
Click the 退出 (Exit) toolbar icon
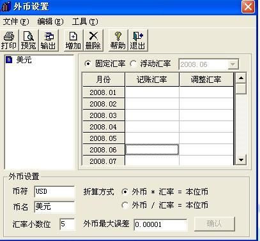point(138,40)
